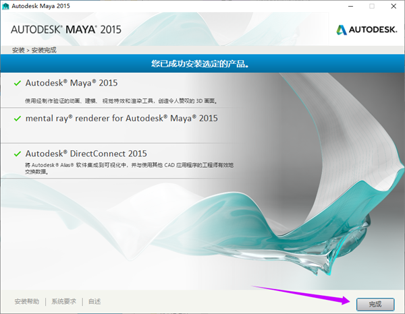The width and height of the screenshot is (405, 314).
Task: Click the Maya app icon in title bar
Action: pyautogui.click(x=6, y=5)
